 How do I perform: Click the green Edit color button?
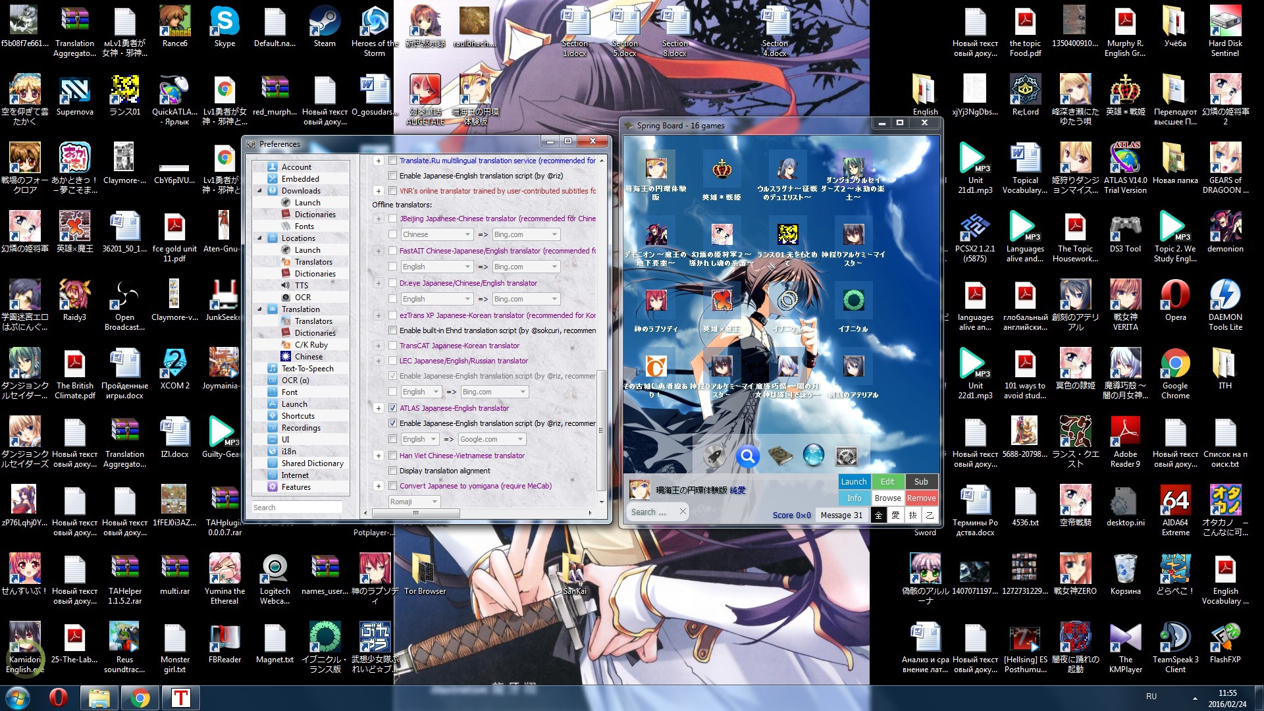(x=887, y=481)
